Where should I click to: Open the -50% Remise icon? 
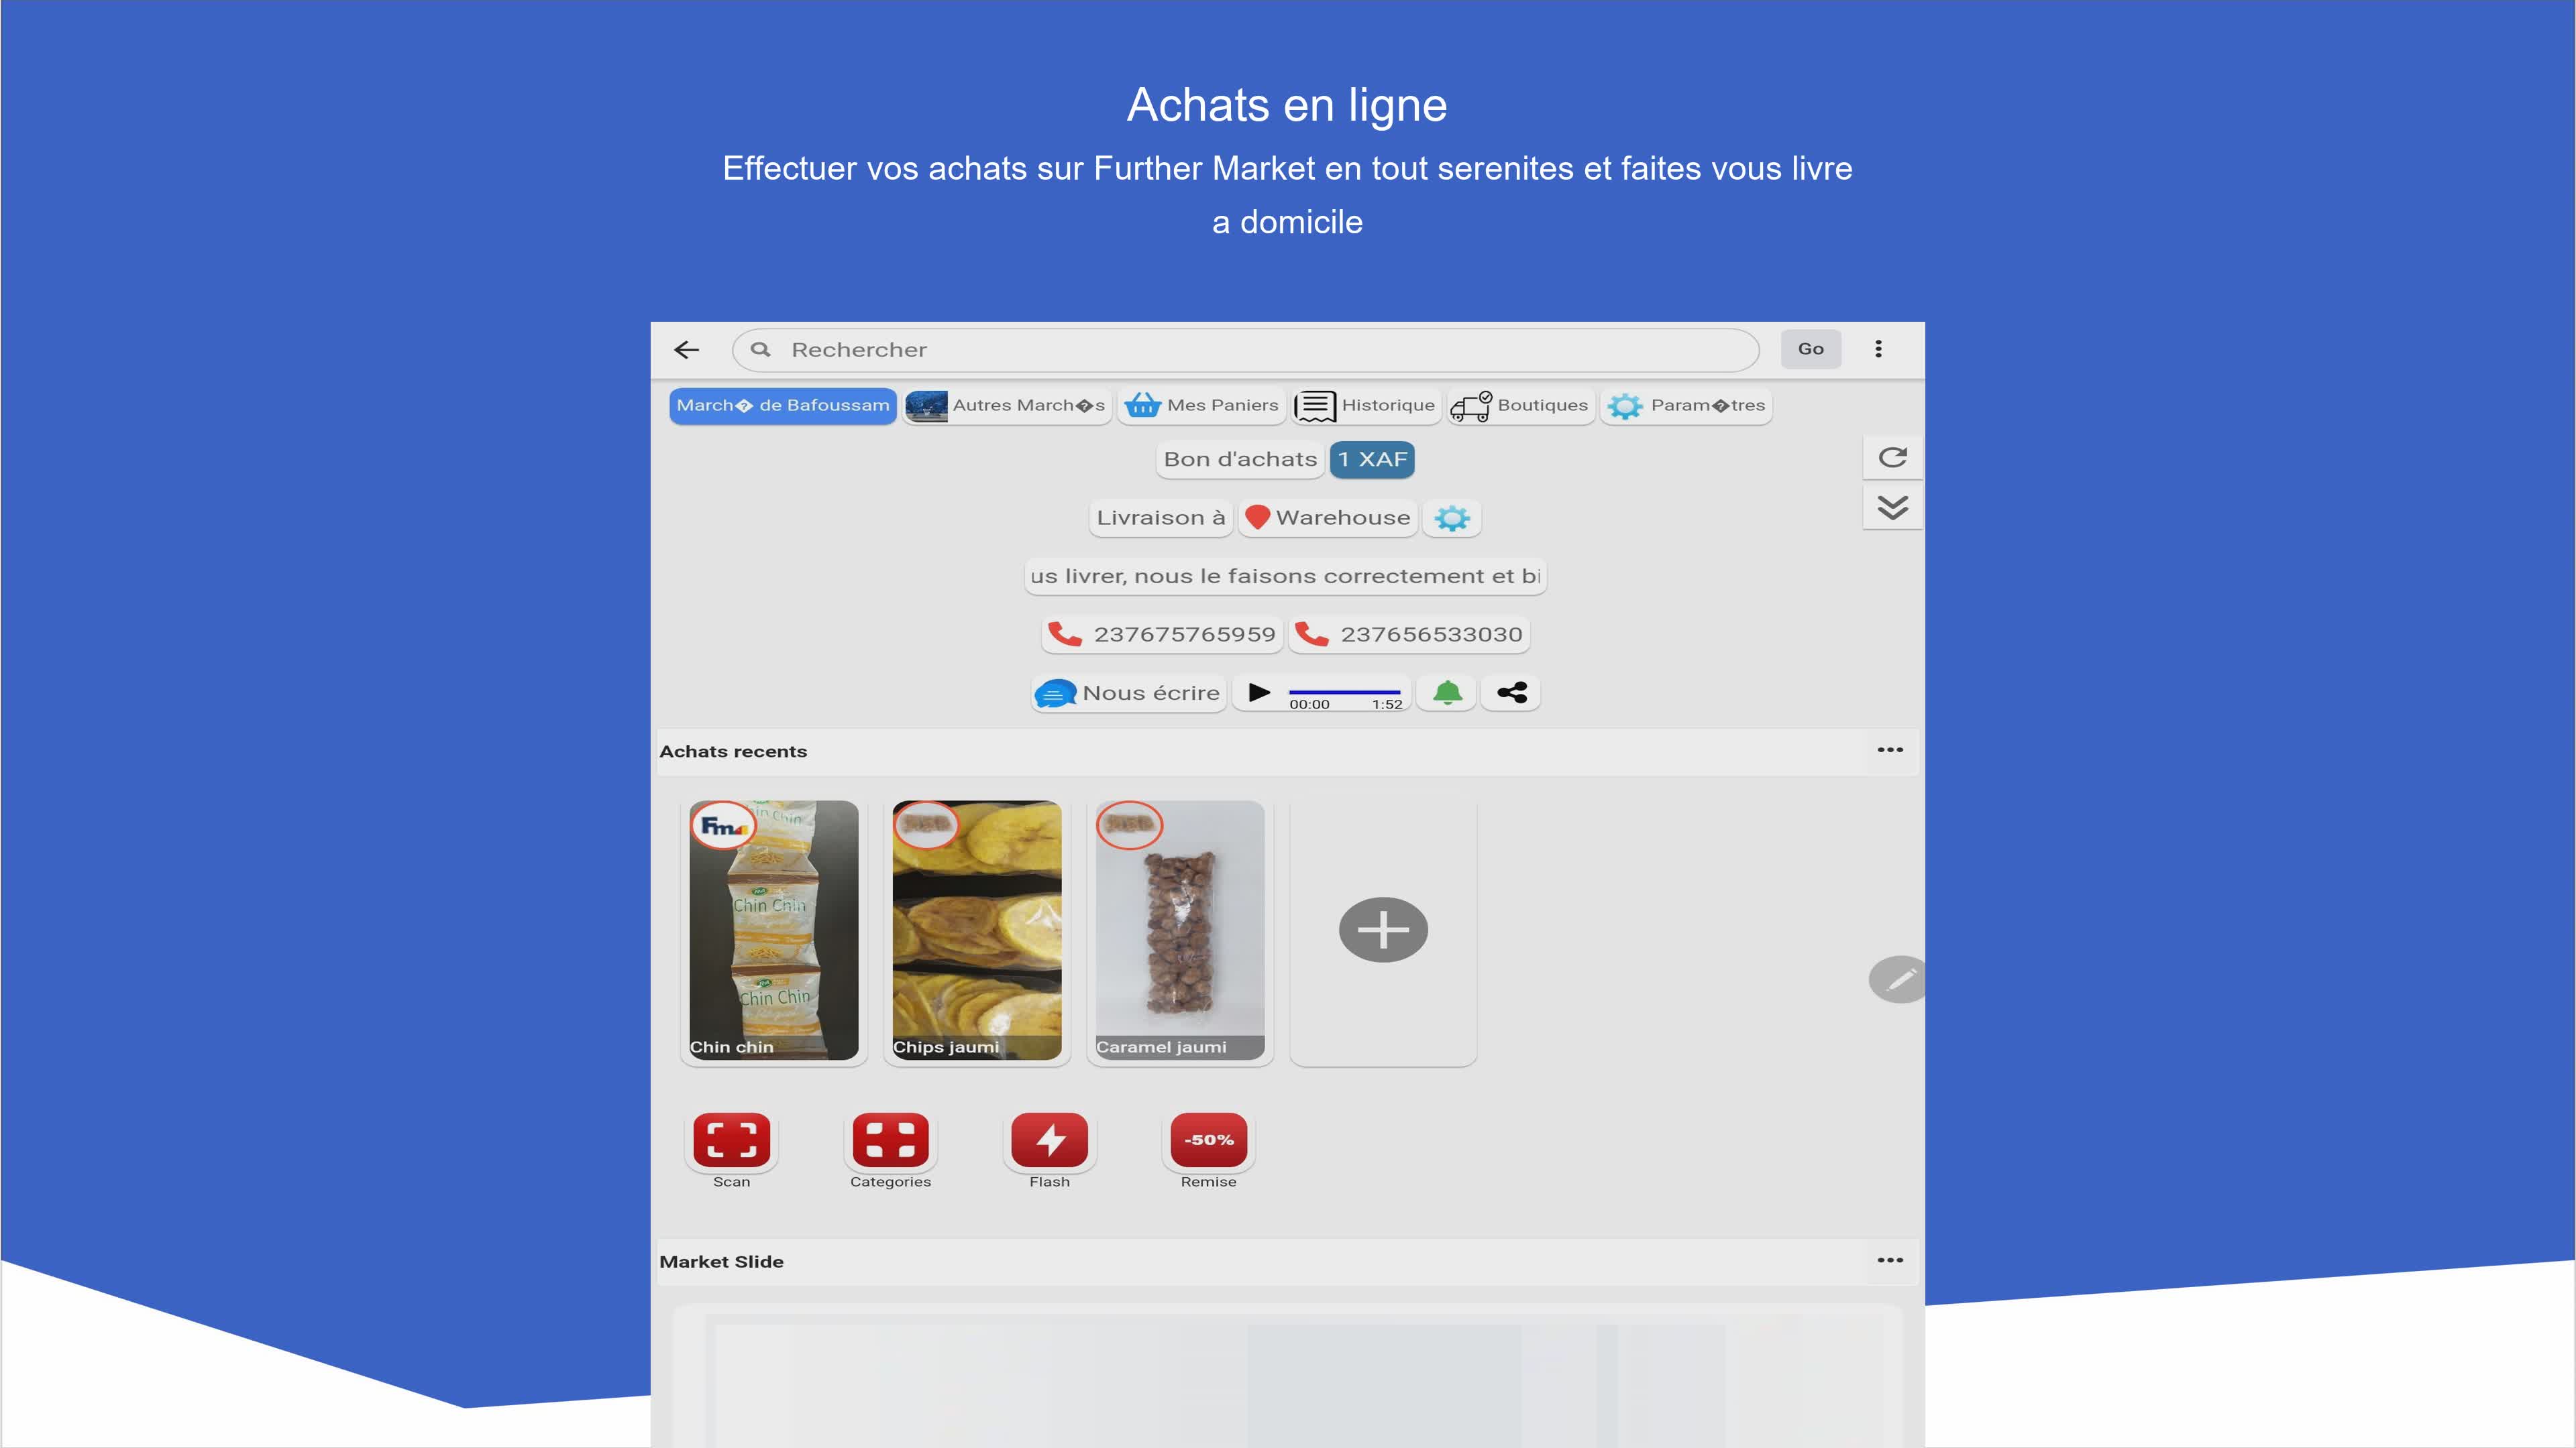coord(1208,1140)
